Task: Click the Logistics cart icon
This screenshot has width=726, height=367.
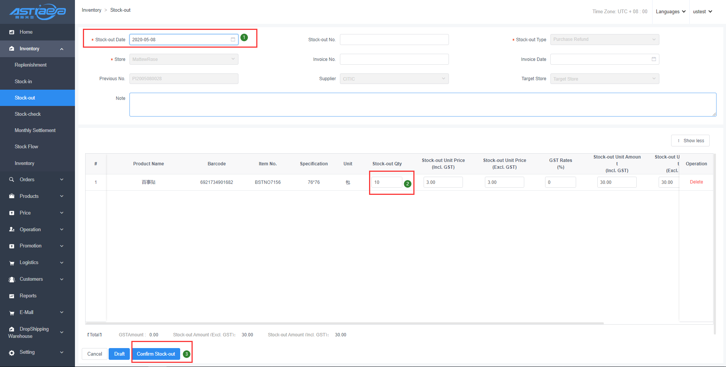Action: [12, 263]
